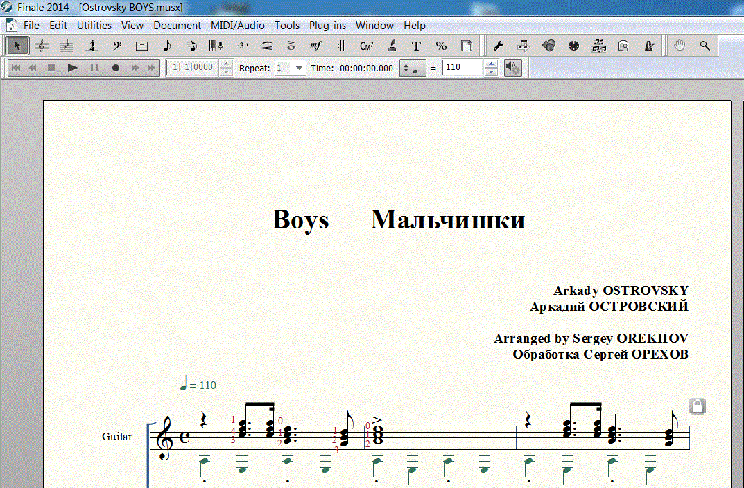This screenshot has width=744, height=488.
Task: Select the Special Tools wrench
Action: pyautogui.click(x=499, y=46)
